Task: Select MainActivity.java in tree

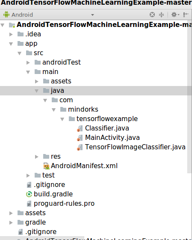Action: click(112, 138)
